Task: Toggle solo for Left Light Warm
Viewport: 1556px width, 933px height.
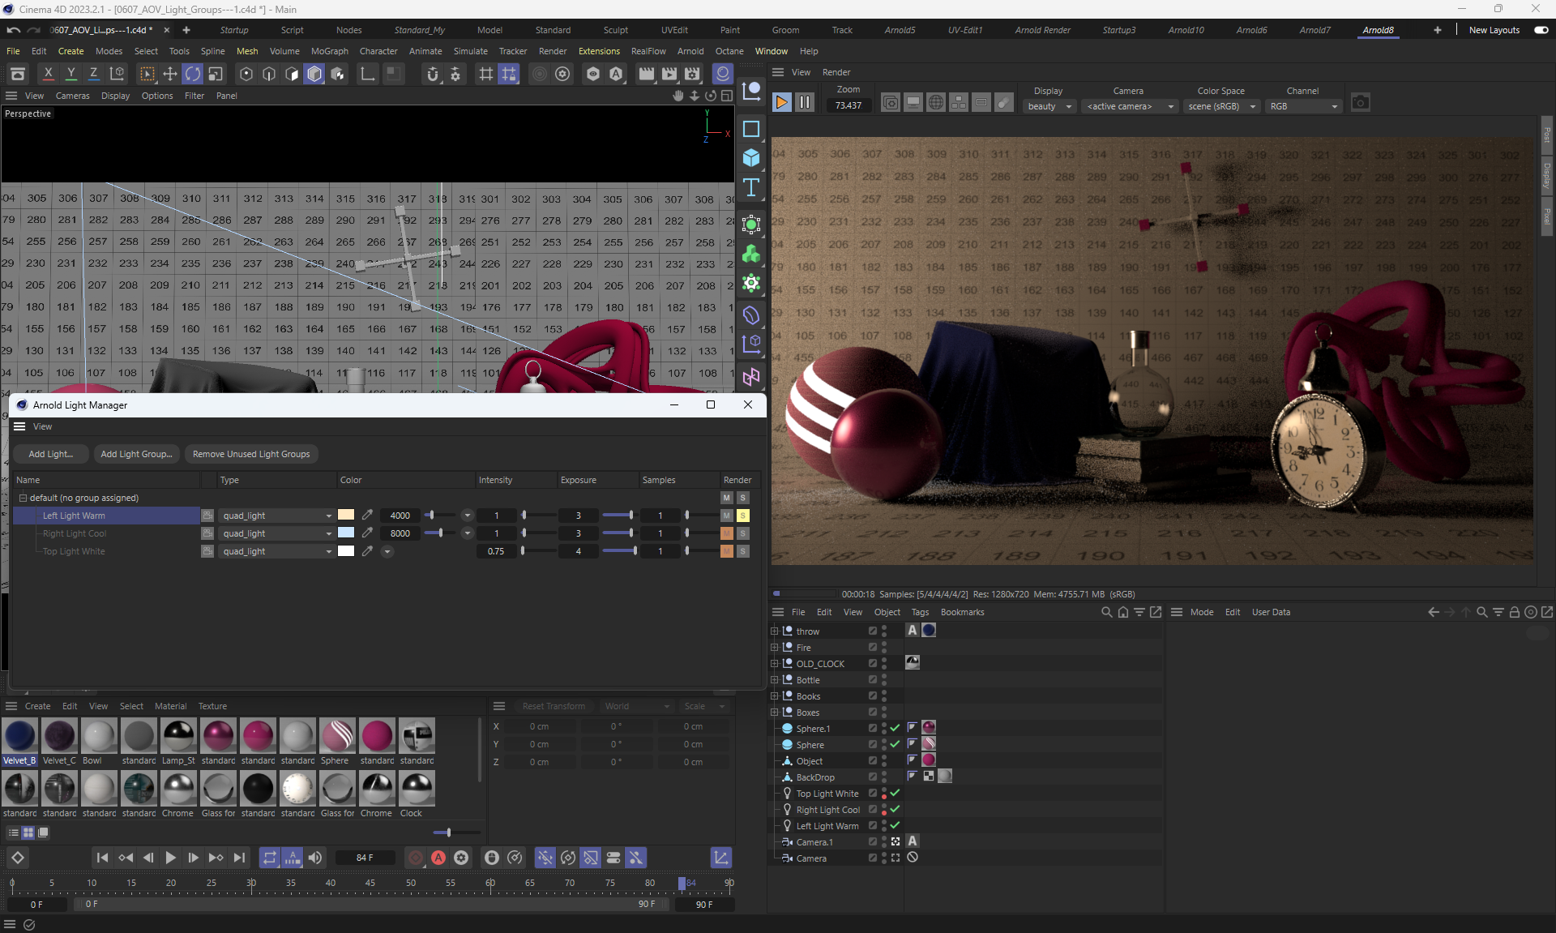Action: pos(743,516)
